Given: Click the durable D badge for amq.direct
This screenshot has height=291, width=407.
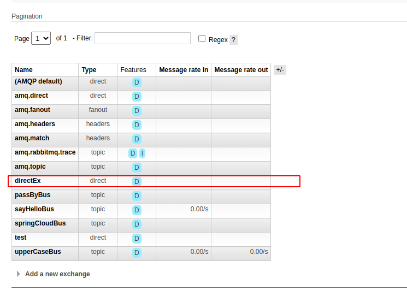Looking at the screenshot, I should pos(137,97).
